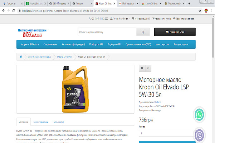Open a new browser tab with plus
The height and width of the screenshot is (143, 229).
point(189,4)
